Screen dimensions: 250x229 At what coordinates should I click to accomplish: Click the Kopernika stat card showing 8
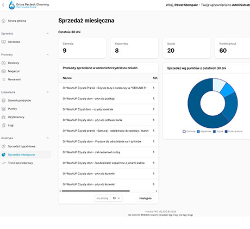coord(134,48)
